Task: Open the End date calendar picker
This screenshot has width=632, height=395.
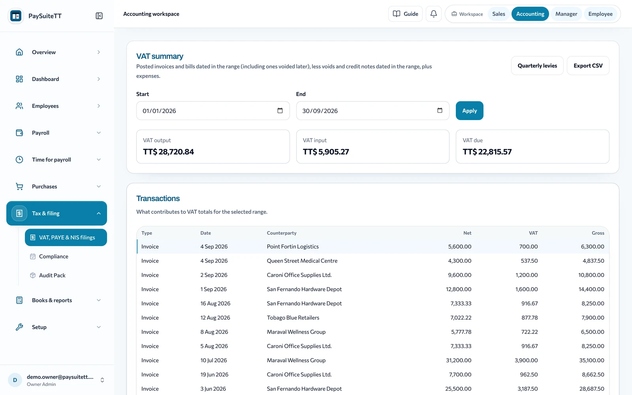Action: pyautogui.click(x=440, y=111)
